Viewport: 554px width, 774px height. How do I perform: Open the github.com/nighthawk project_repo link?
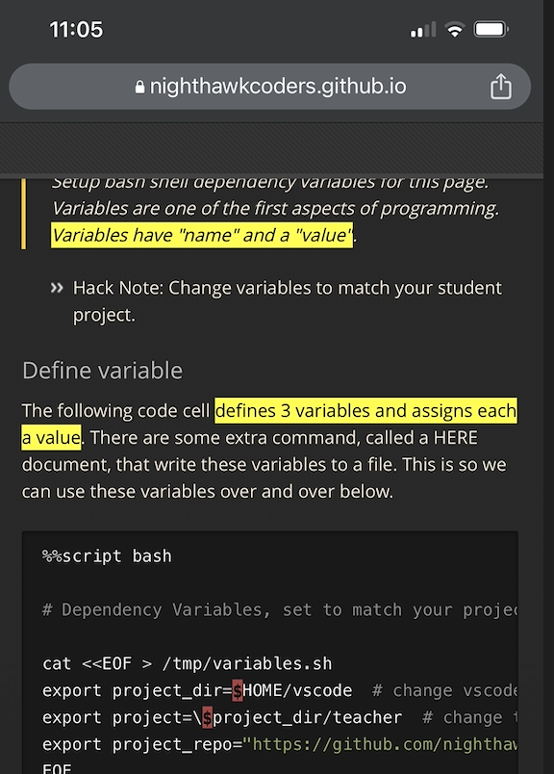click(x=404, y=744)
